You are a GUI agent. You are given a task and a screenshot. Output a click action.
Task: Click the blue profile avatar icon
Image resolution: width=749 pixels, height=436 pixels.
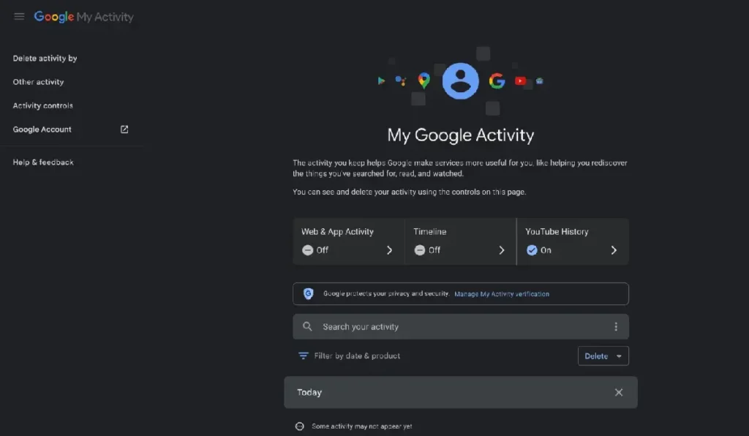click(x=460, y=81)
